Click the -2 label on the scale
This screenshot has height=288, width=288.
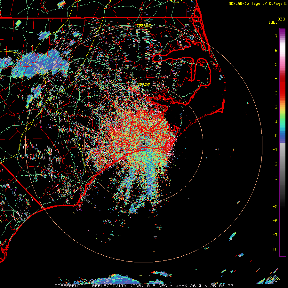coord(275,164)
